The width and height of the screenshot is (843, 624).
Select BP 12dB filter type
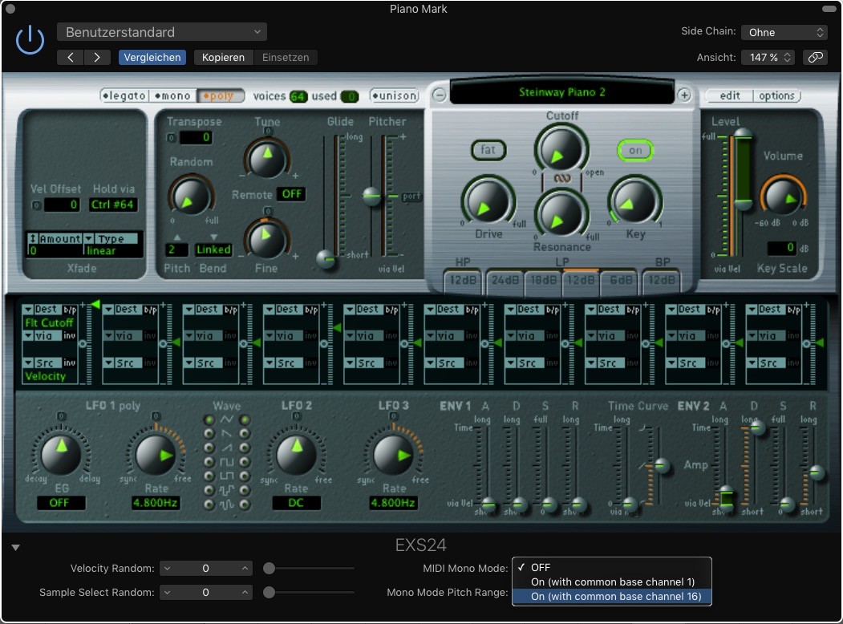coord(661,280)
